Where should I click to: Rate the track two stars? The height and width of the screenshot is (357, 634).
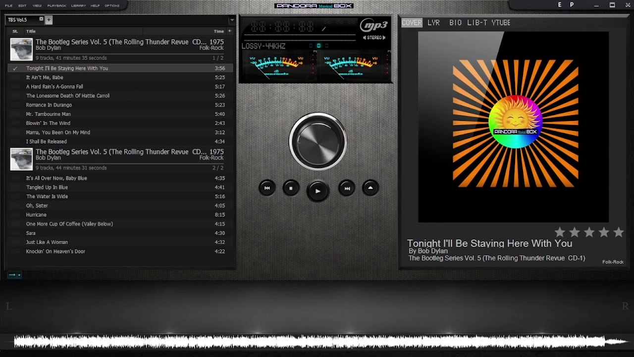[x=575, y=232]
